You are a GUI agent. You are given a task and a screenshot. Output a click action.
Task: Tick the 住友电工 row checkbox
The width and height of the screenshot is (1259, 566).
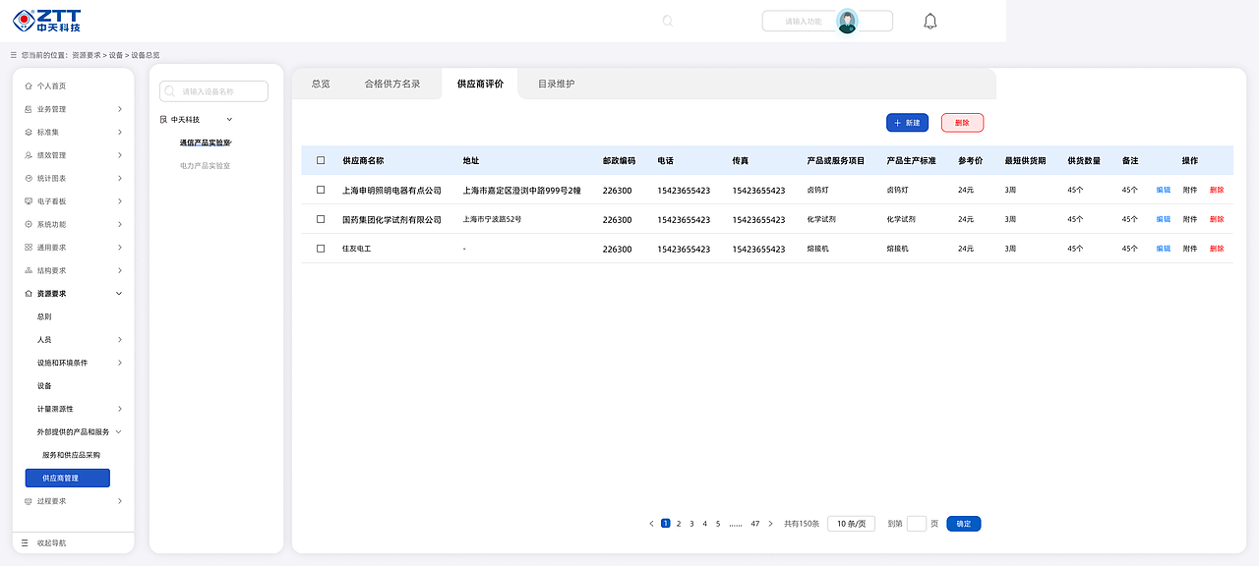(x=320, y=248)
